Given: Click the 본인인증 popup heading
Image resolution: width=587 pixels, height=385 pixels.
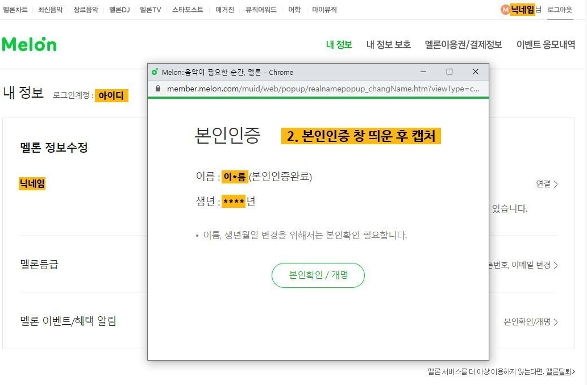Looking at the screenshot, I should point(228,135).
